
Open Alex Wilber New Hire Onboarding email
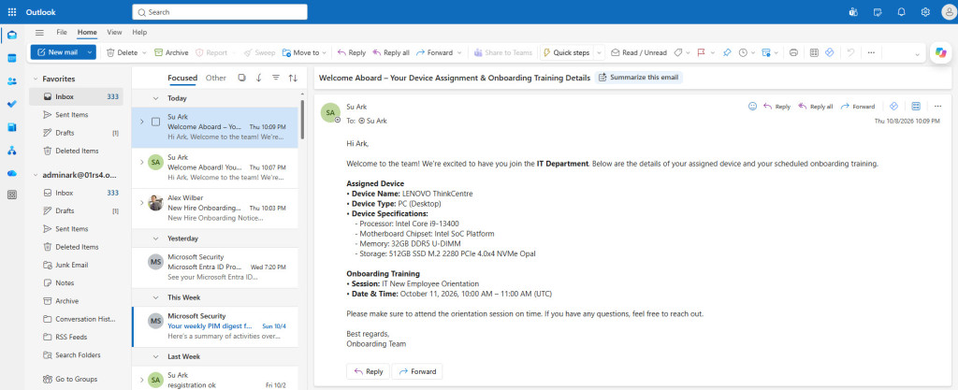[215, 209]
